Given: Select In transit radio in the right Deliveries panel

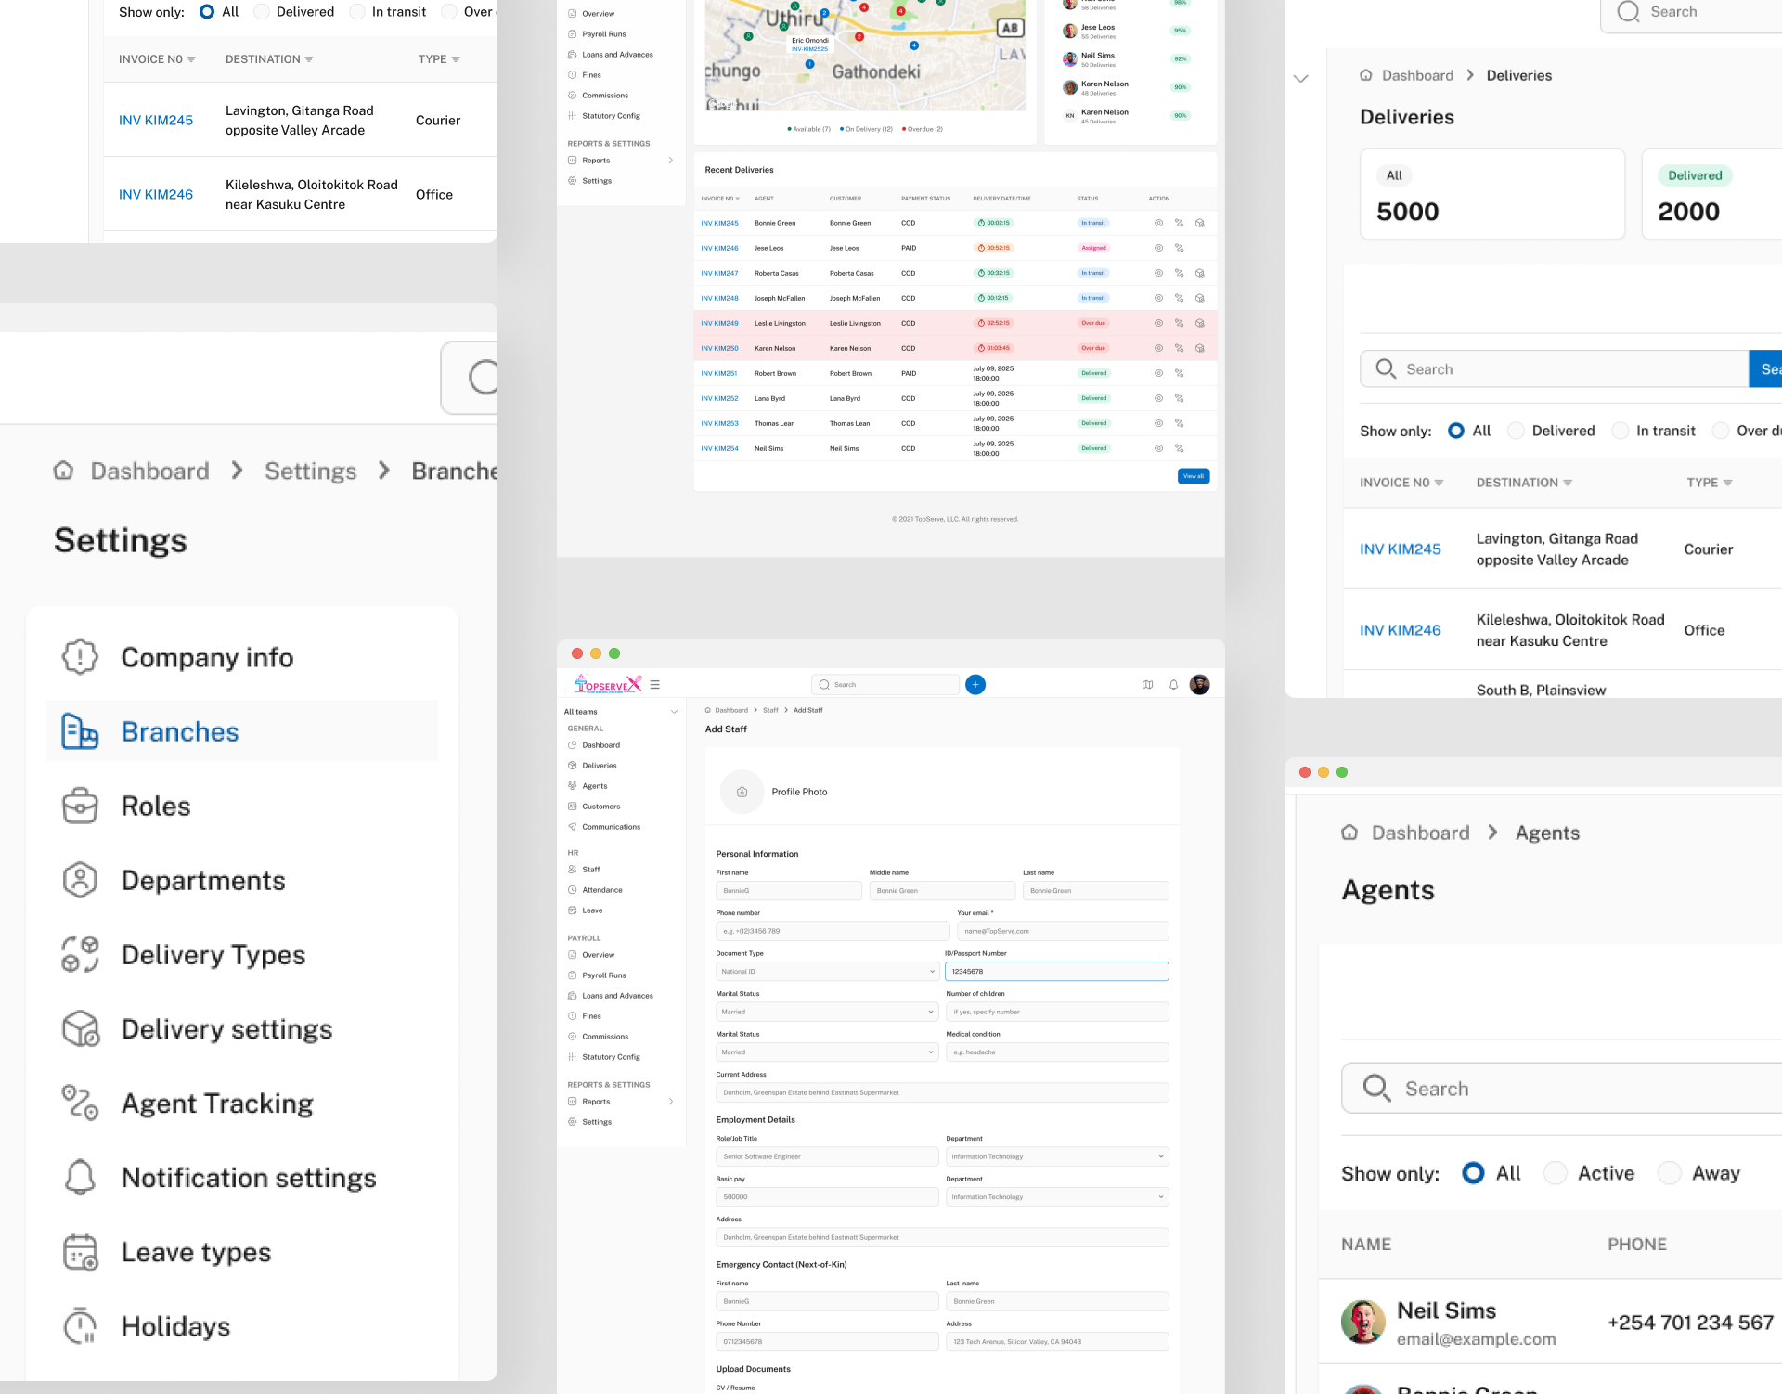Looking at the screenshot, I should coord(1621,431).
